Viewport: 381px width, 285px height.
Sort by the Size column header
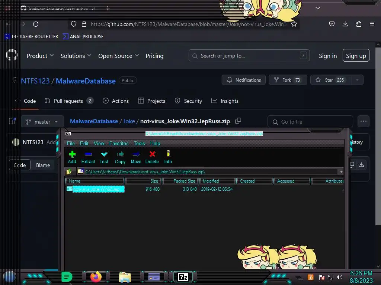click(143, 181)
